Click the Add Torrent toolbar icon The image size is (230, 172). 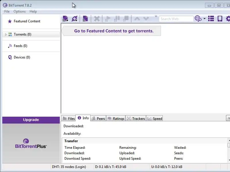(66, 19)
